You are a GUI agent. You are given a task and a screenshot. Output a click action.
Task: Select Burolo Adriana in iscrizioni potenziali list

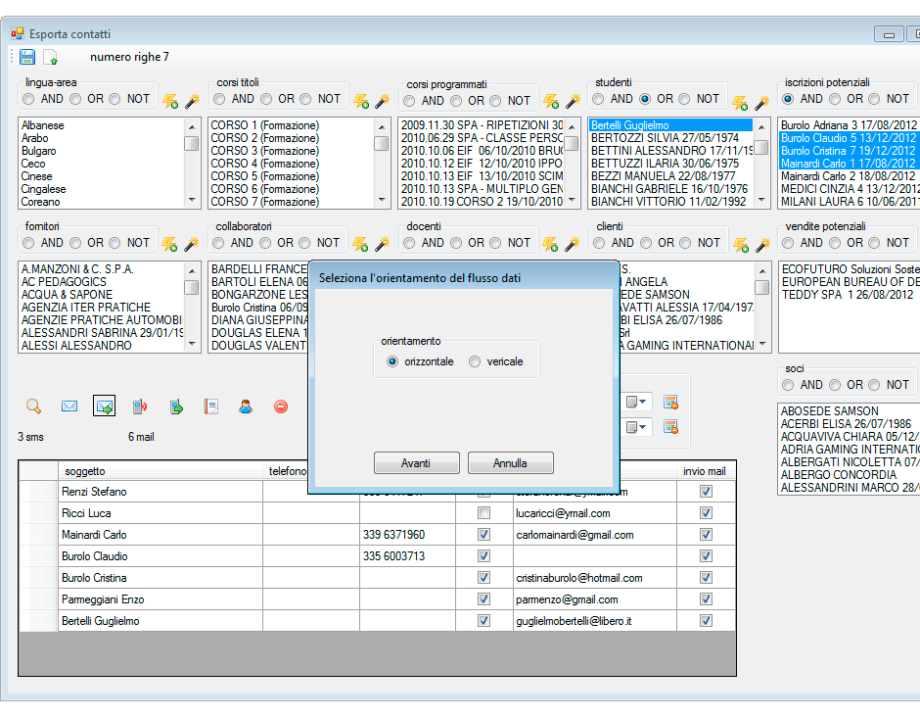point(849,125)
